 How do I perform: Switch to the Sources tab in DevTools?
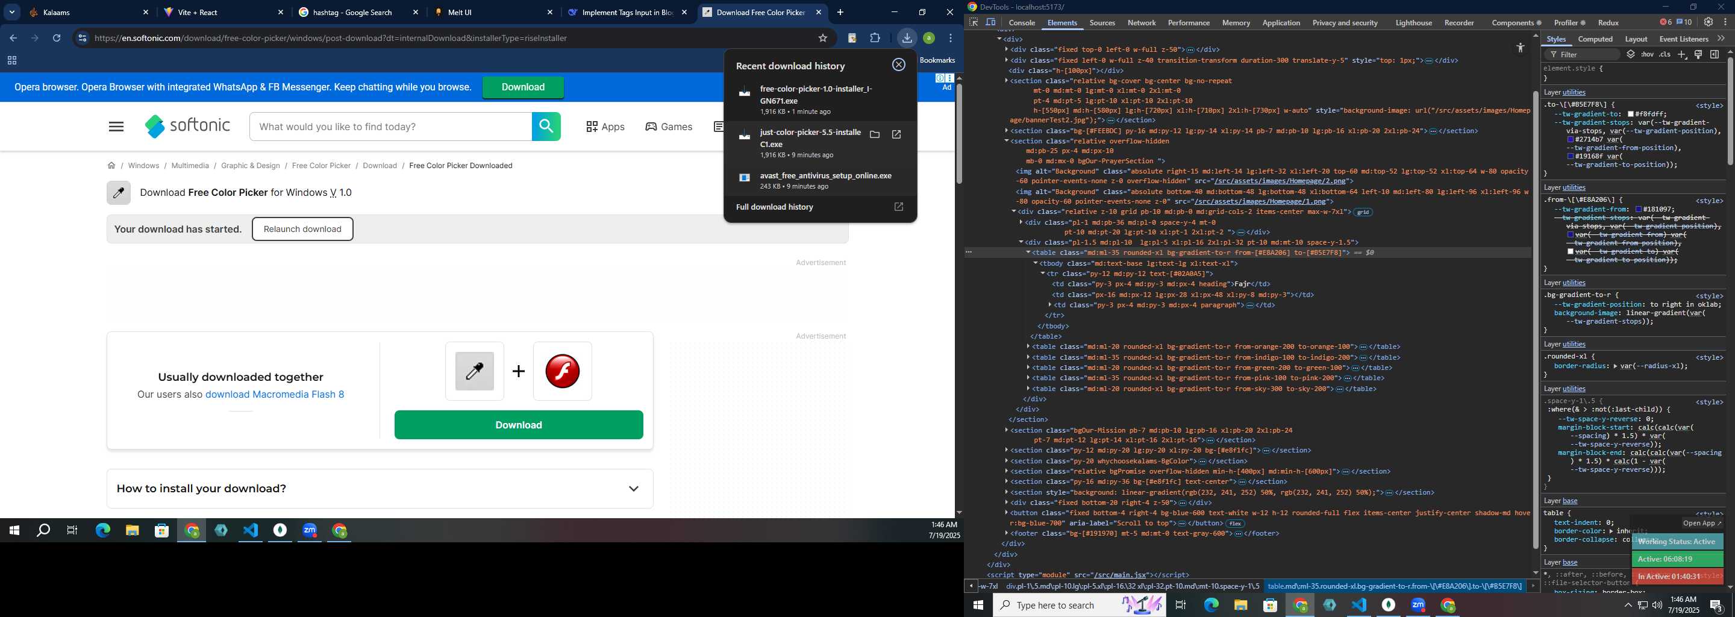click(1102, 23)
